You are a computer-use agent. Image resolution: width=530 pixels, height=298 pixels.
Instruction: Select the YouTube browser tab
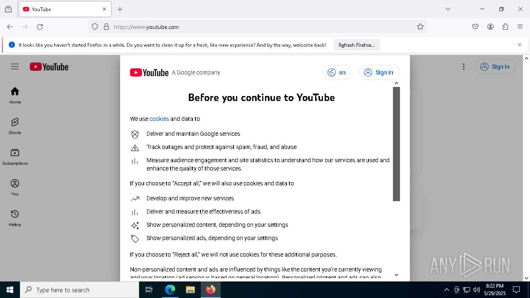(64, 9)
